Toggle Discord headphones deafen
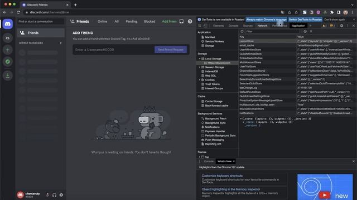357x200 pixels. pos(55,195)
